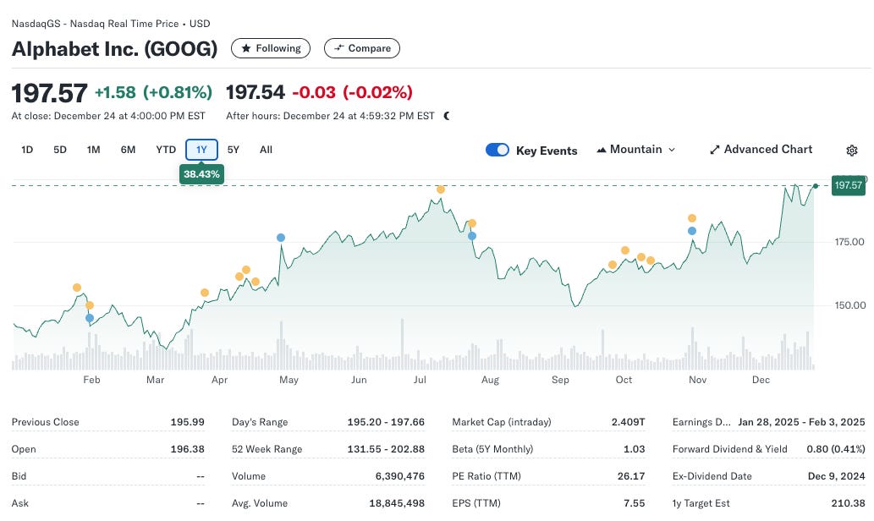This screenshot has height=521, width=874.
Task: Click the star icon in Following button
Action: (x=246, y=48)
